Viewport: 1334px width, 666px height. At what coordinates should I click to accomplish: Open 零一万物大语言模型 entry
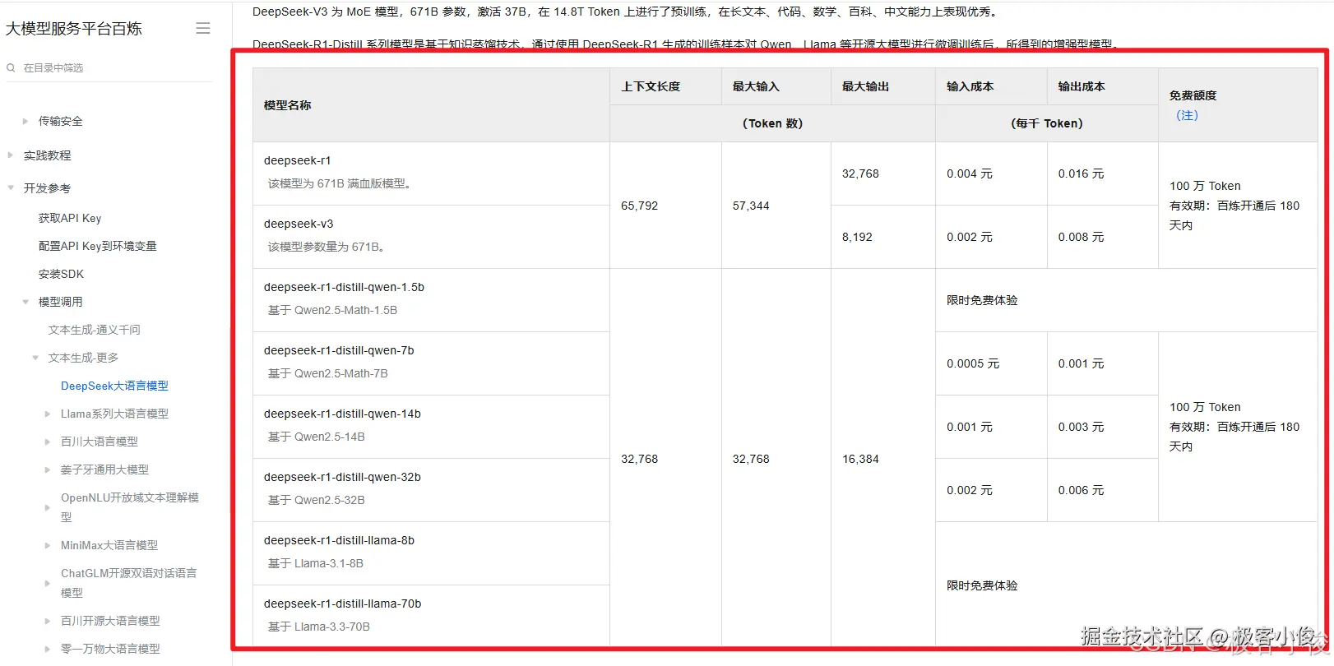110,649
